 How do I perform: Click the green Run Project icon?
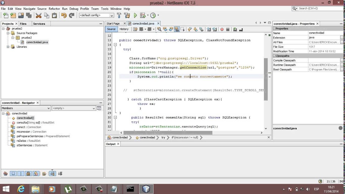click(x=136, y=15)
